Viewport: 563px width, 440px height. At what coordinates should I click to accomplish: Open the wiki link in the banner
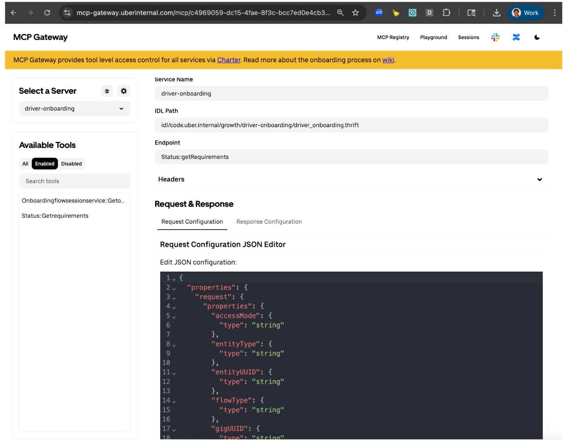click(388, 60)
